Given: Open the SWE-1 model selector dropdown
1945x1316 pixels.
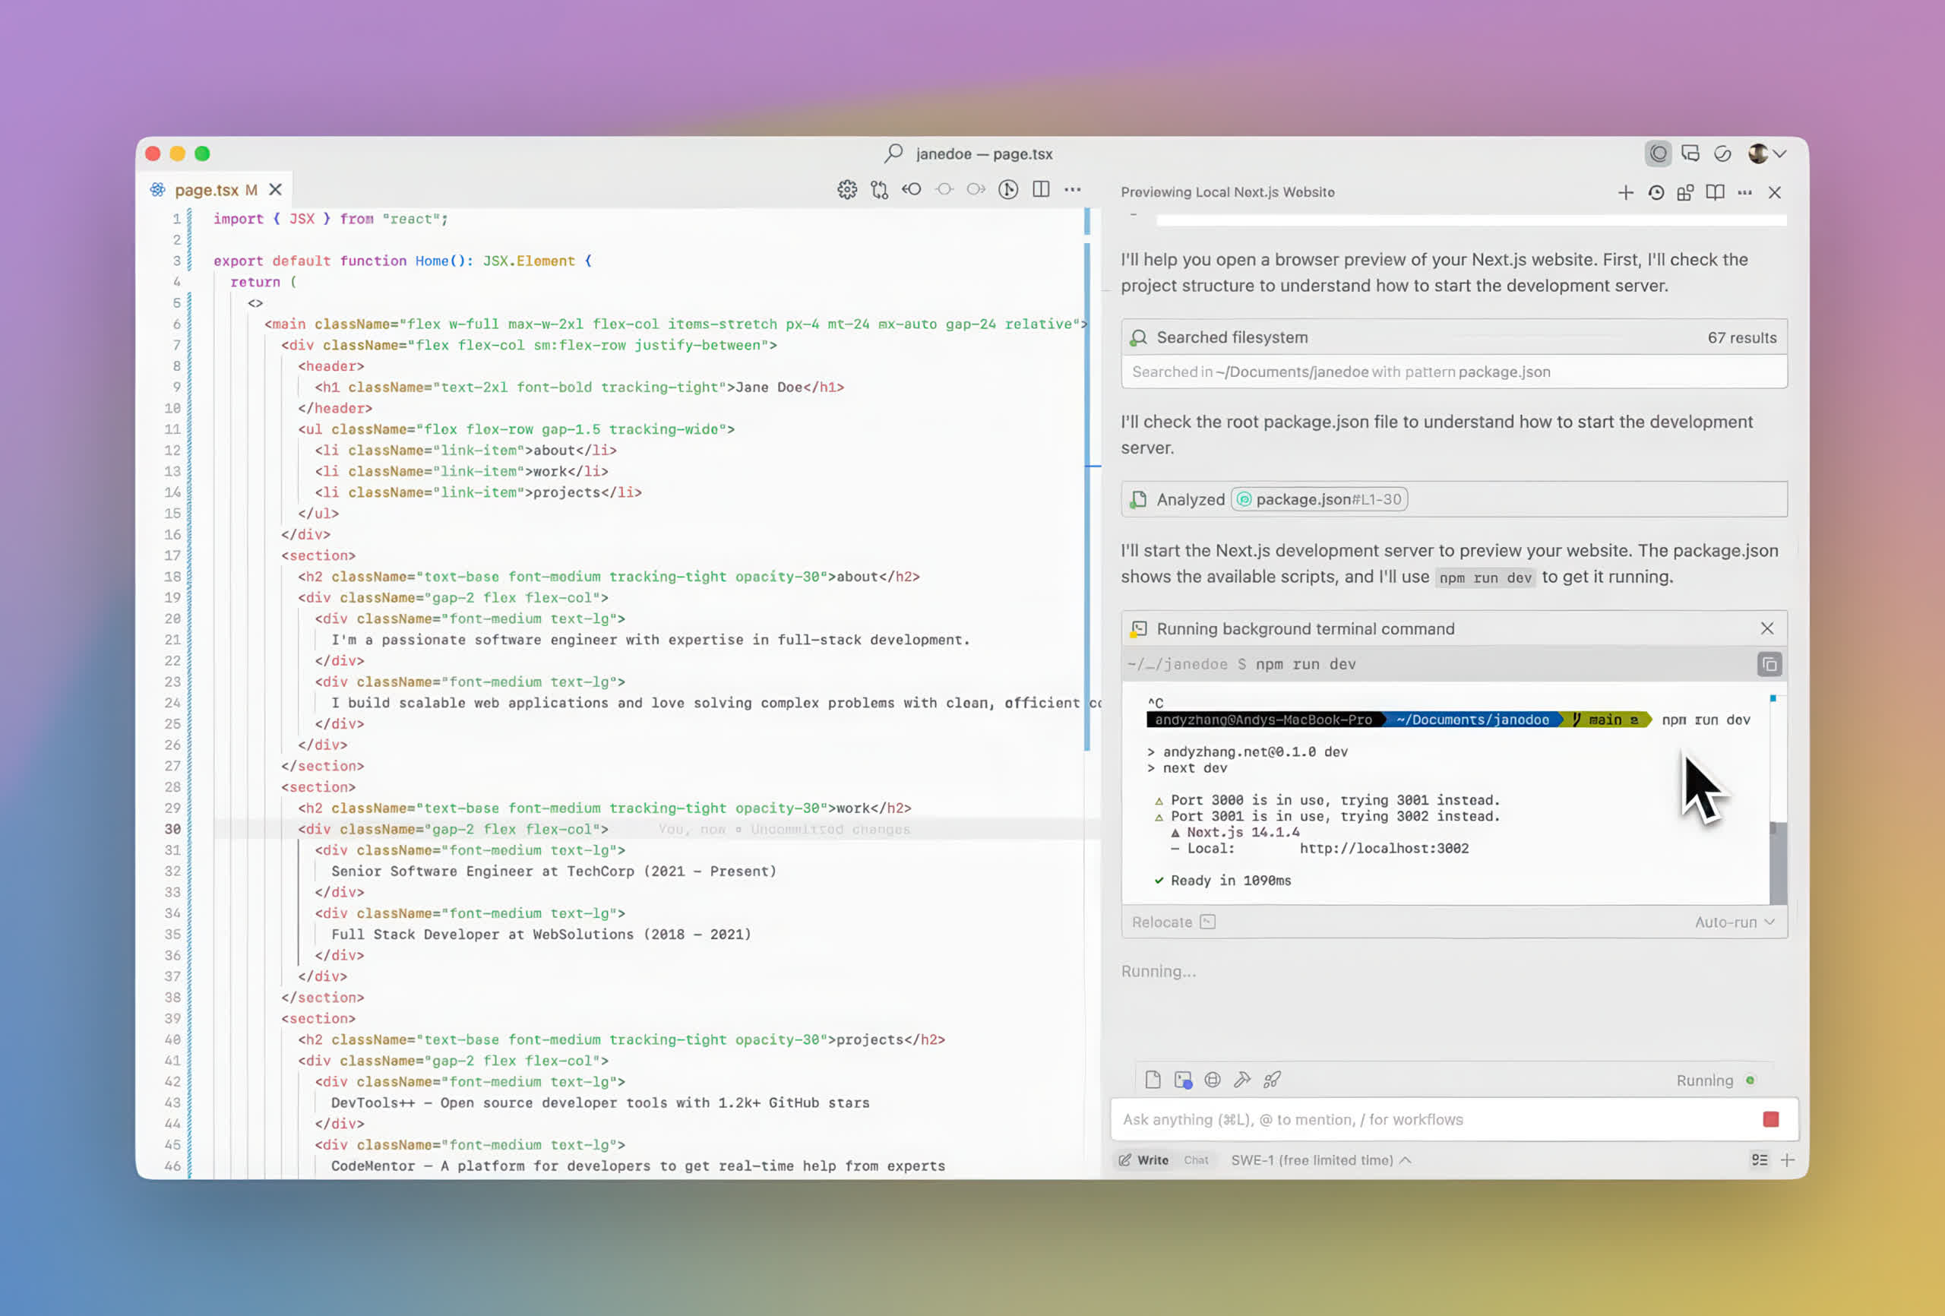Looking at the screenshot, I should [1320, 1160].
